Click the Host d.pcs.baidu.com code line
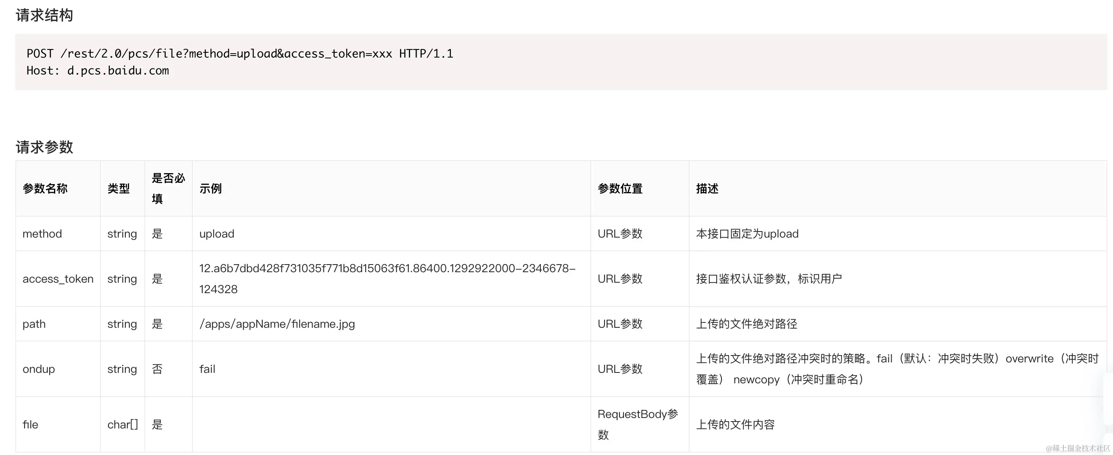 pos(98,71)
